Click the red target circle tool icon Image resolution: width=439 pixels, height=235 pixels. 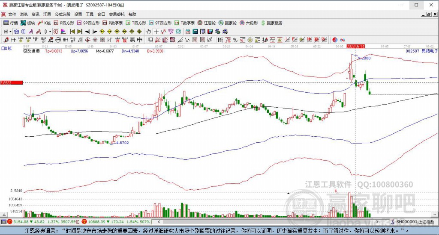click(x=88, y=40)
